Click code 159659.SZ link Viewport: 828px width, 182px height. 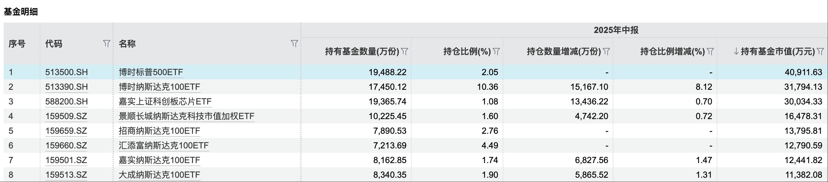tap(66, 131)
